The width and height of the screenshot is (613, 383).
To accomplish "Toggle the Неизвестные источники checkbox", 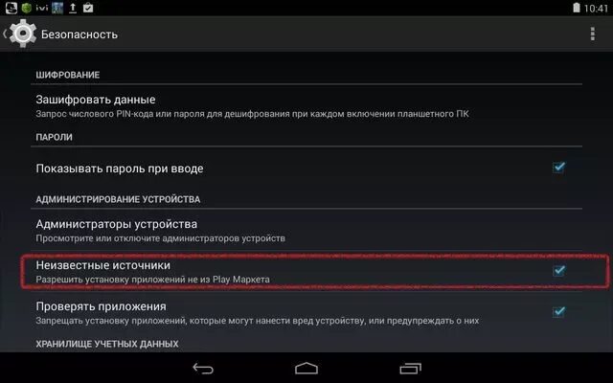I will 558,270.
